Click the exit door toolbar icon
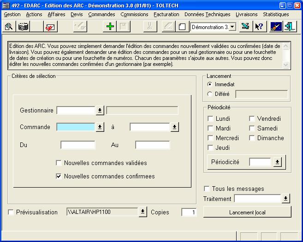Image resolution: width=303 pixels, height=242 pixels. click(x=290, y=26)
